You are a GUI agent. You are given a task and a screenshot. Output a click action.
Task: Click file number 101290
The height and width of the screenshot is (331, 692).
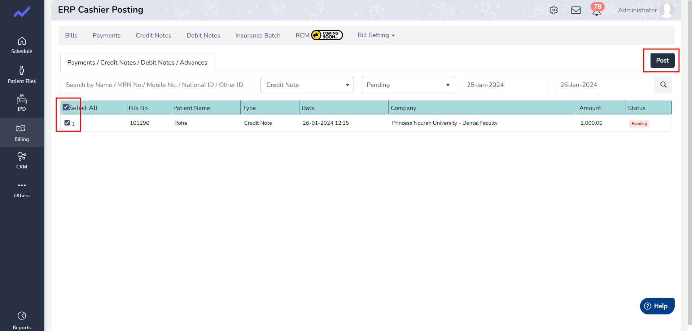139,123
